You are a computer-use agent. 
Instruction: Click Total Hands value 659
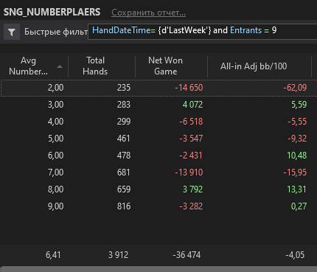(x=124, y=189)
